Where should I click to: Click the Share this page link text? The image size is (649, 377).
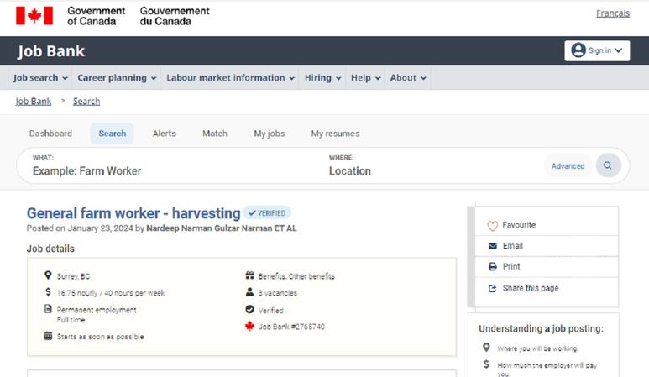(x=531, y=288)
